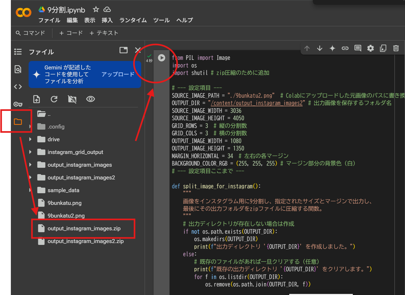Screen dimensions: 405x295
Task: Add a new テキスト cell
Action: (104, 33)
